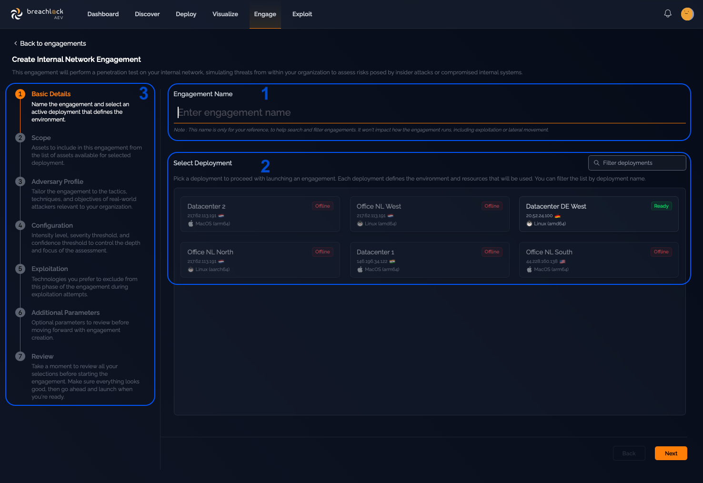Click the Select Deployment heading

[202, 163]
